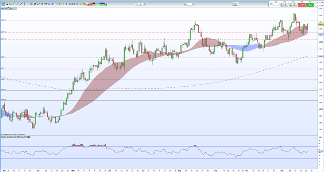Click the RSI current value tag on right axis
Screen dimensions: 324x172
coord(321,151)
